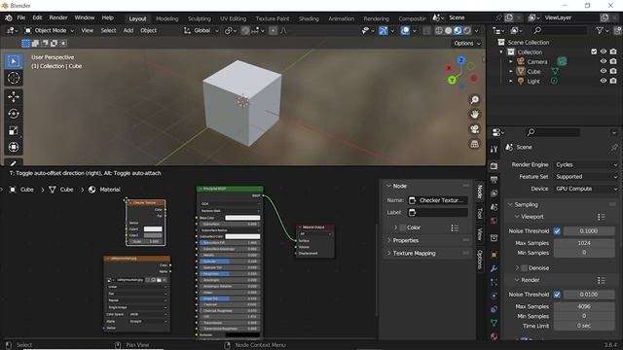Select the Transform tool
The image size is (623, 350).
[14, 147]
